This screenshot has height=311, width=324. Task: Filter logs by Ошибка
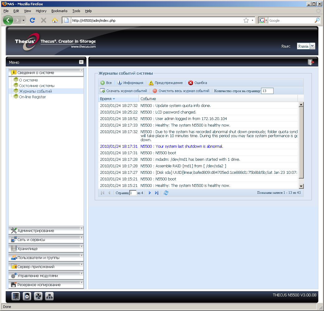click(x=198, y=83)
